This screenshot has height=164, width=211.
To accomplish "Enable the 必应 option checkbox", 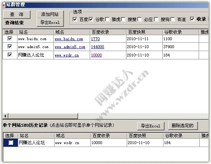I will tap(139, 20).
